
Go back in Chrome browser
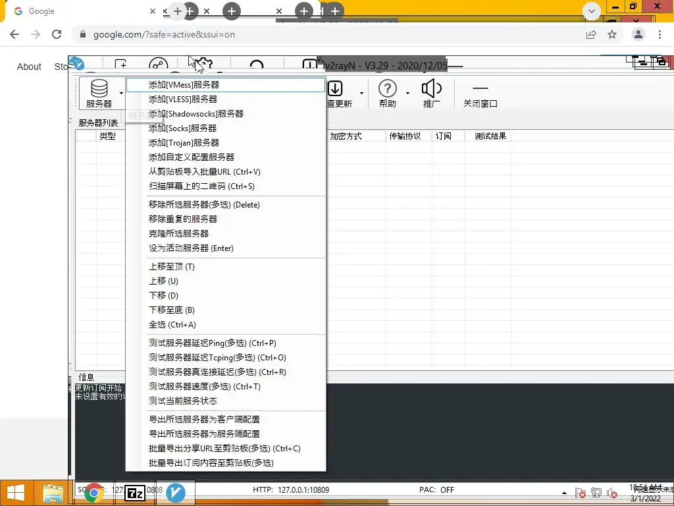14,34
